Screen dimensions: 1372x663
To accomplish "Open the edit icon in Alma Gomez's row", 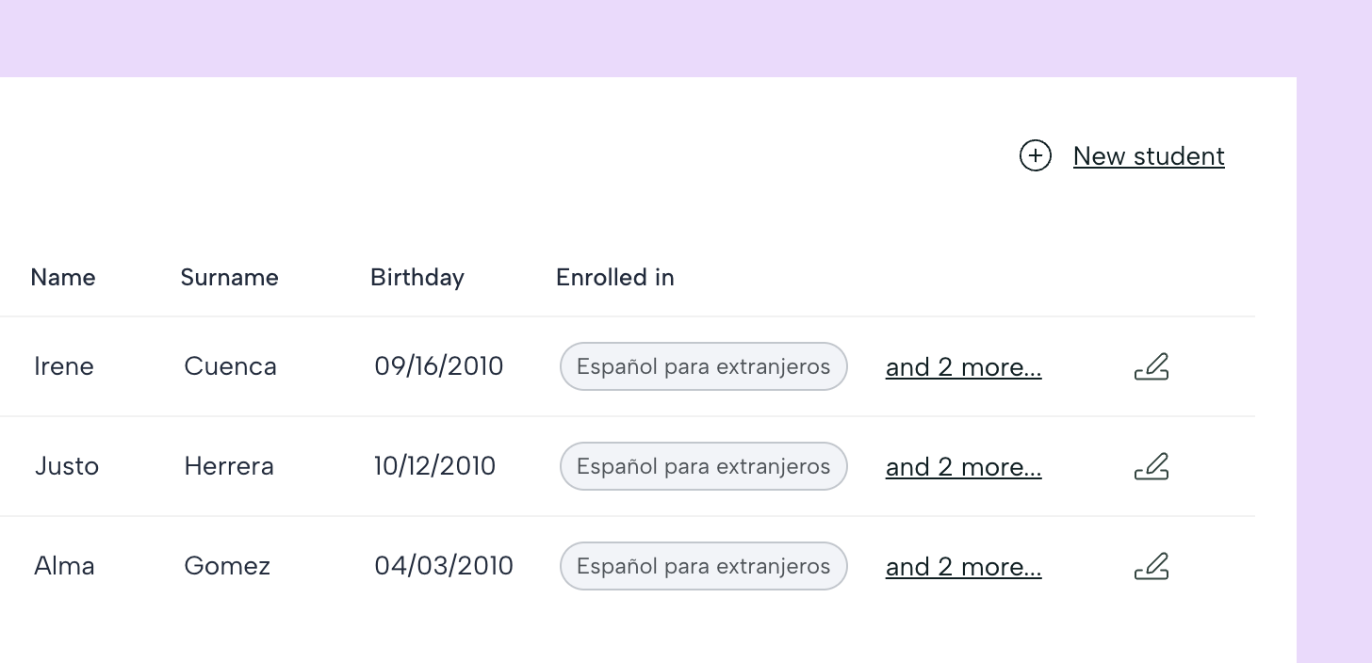I will (x=1151, y=566).
